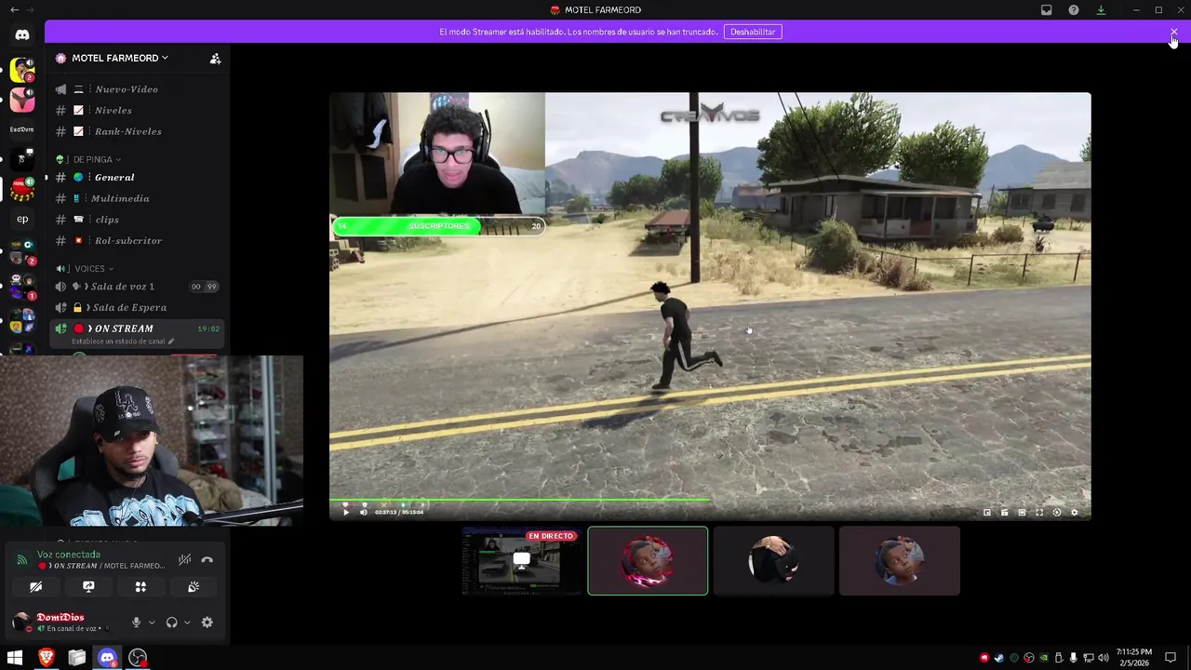
Task: Mute the stream volume speaker icon
Action: (x=364, y=512)
